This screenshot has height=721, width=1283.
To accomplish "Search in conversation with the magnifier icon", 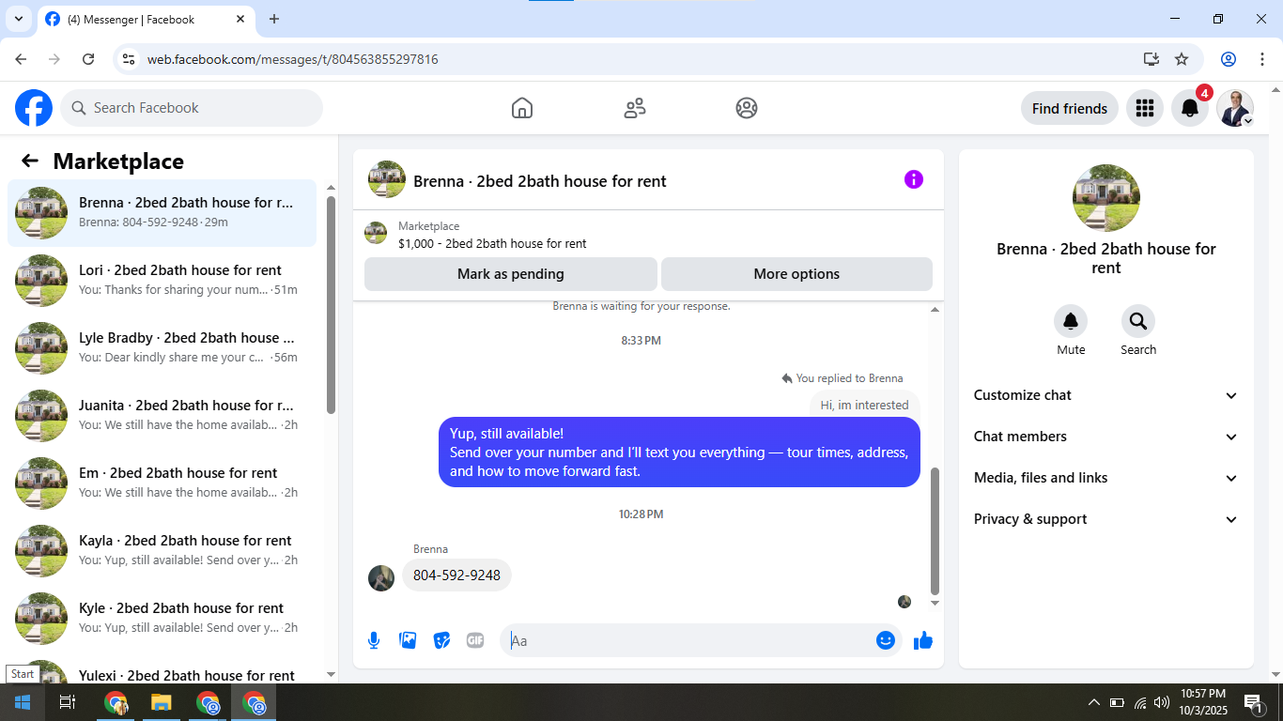I will click(x=1138, y=322).
